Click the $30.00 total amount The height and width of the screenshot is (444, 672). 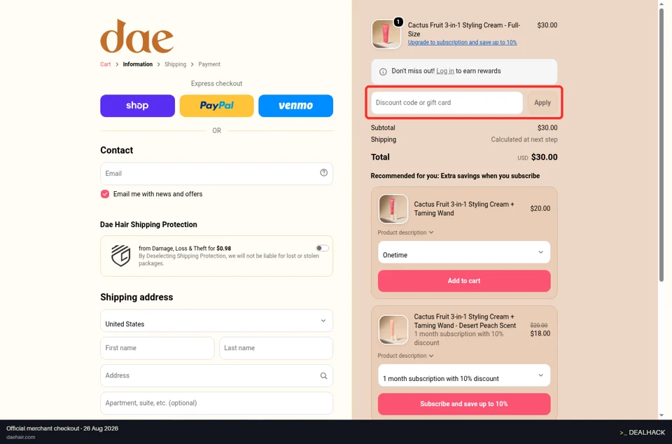tap(545, 158)
